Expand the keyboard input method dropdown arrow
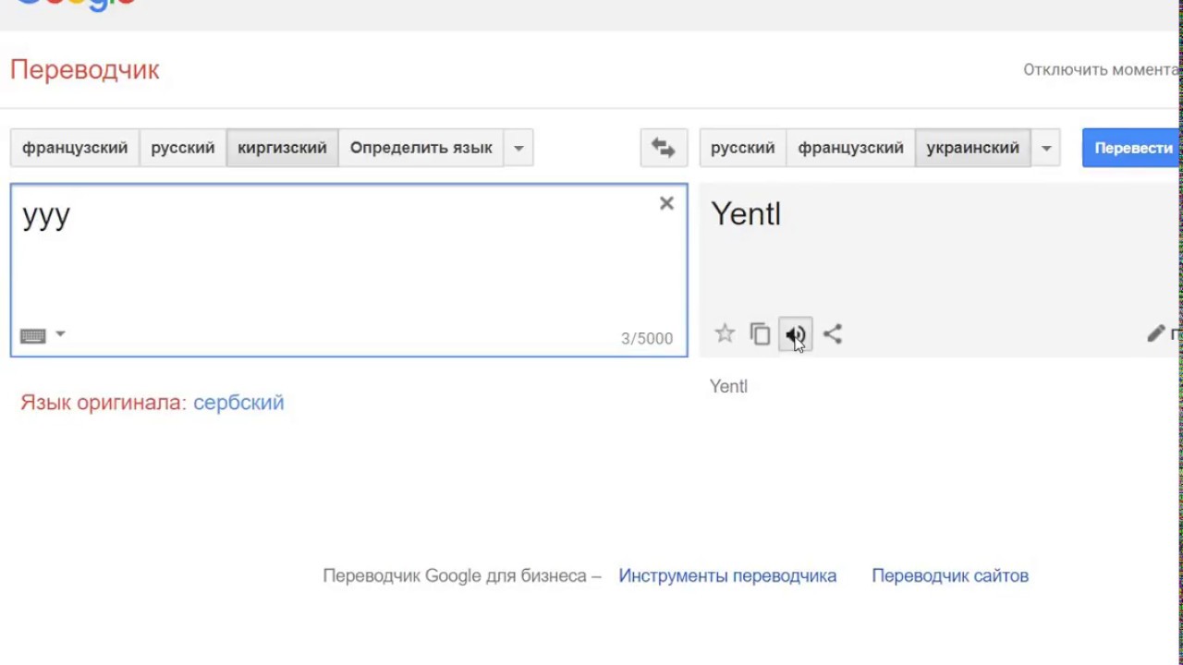The image size is (1183, 665). 60,333
